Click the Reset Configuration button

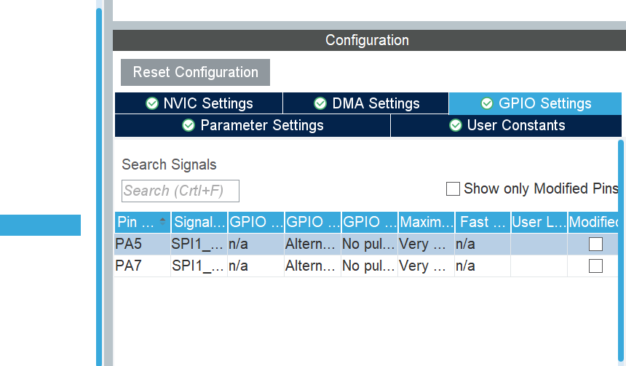[x=195, y=72]
